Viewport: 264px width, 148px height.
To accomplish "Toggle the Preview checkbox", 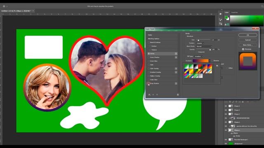I will pyautogui.click(x=243, y=49).
